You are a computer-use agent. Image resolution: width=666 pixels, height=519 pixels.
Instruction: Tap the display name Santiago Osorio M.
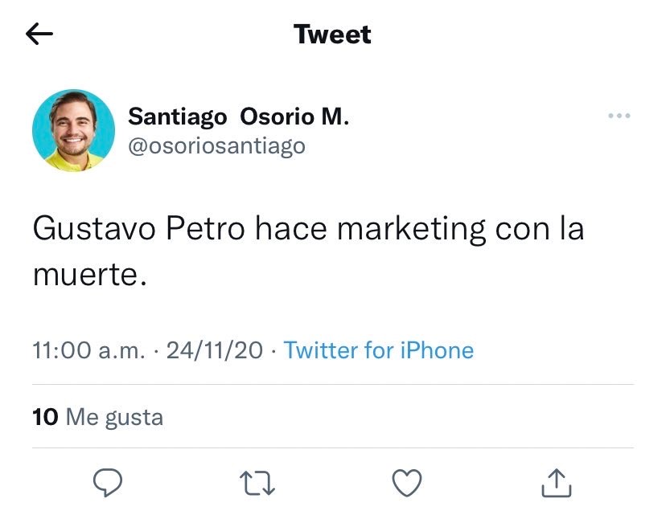click(x=239, y=116)
